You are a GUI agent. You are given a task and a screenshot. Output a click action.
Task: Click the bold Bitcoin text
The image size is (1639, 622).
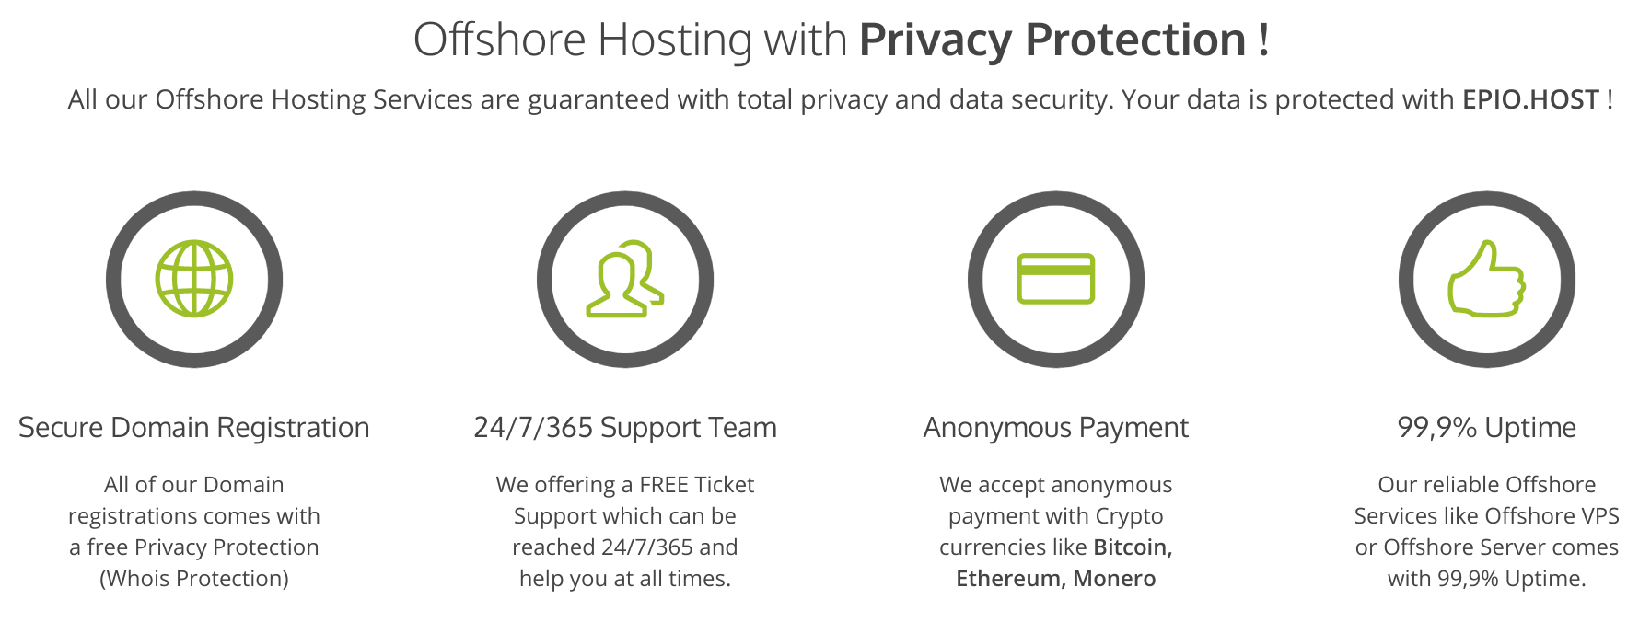click(1133, 547)
